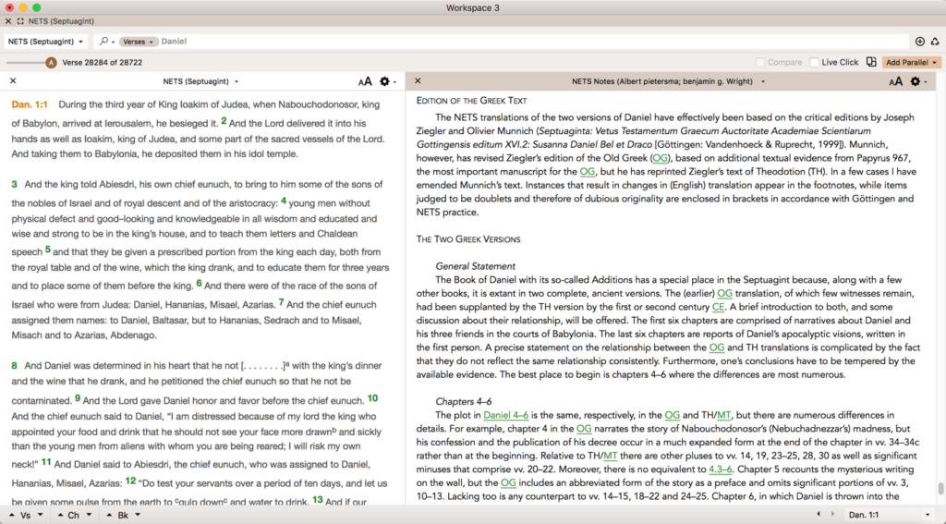Open the Verses search mode dropdown
Image resolution: width=946 pixels, height=524 pixels.
coord(139,42)
